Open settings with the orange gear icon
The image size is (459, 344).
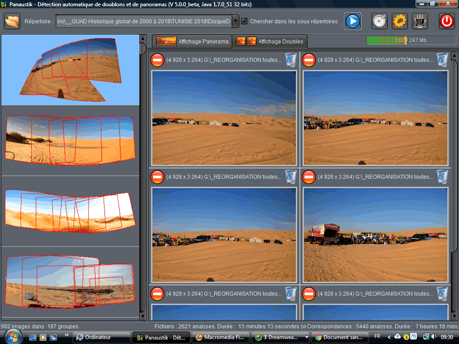coord(400,21)
